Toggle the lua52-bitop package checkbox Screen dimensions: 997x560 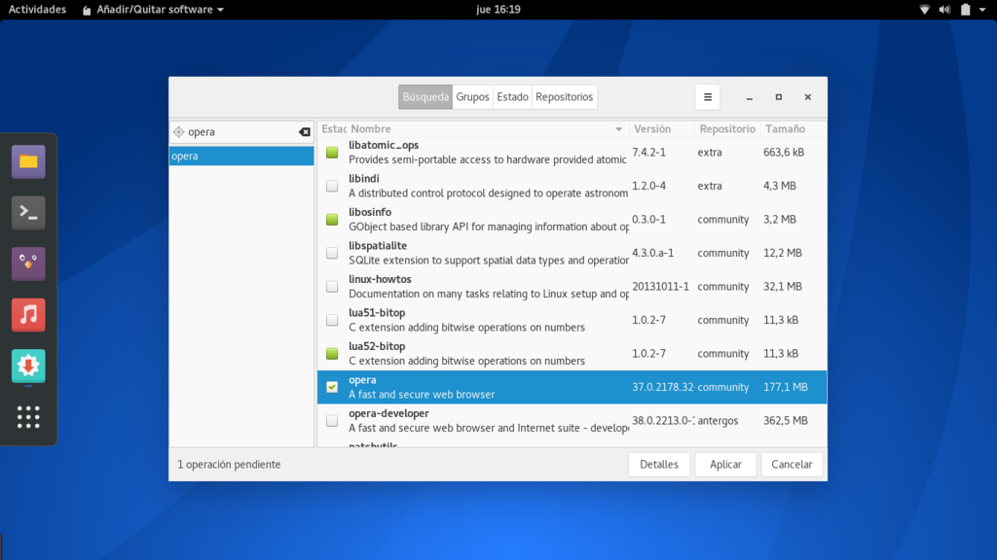pos(332,354)
